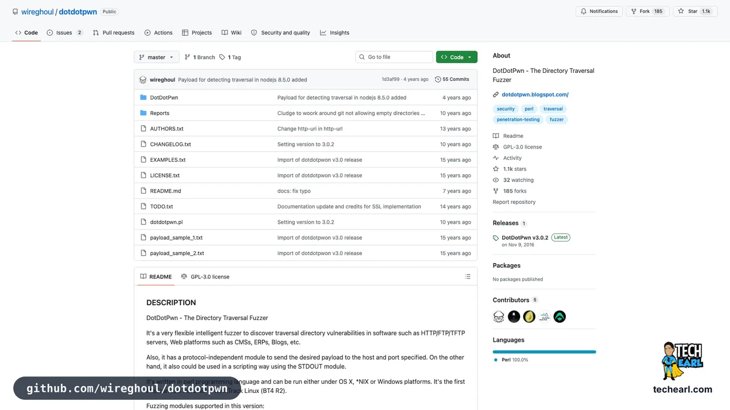Open the Projects tab
The height and width of the screenshot is (410, 730).
click(197, 32)
